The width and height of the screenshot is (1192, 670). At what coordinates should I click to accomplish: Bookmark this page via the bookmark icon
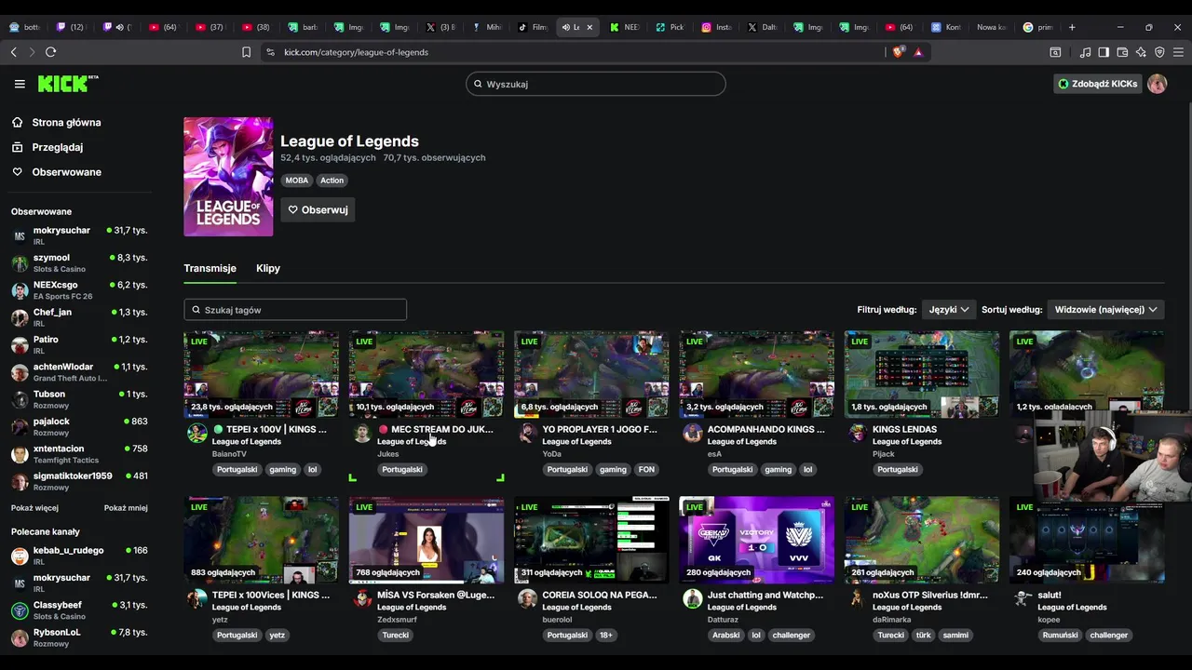246,52
